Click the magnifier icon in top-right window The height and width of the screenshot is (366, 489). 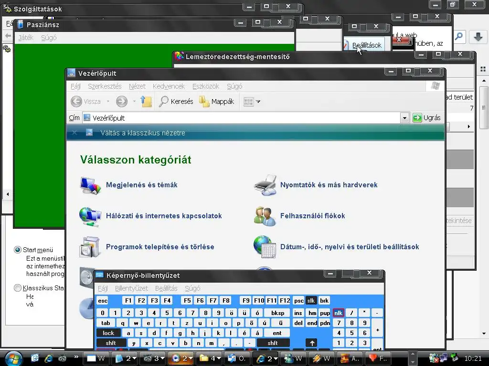pos(458,37)
